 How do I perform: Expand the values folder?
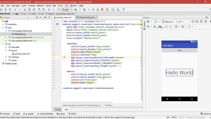click(6, 60)
